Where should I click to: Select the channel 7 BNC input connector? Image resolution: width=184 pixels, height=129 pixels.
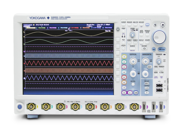click(x=120, y=107)
